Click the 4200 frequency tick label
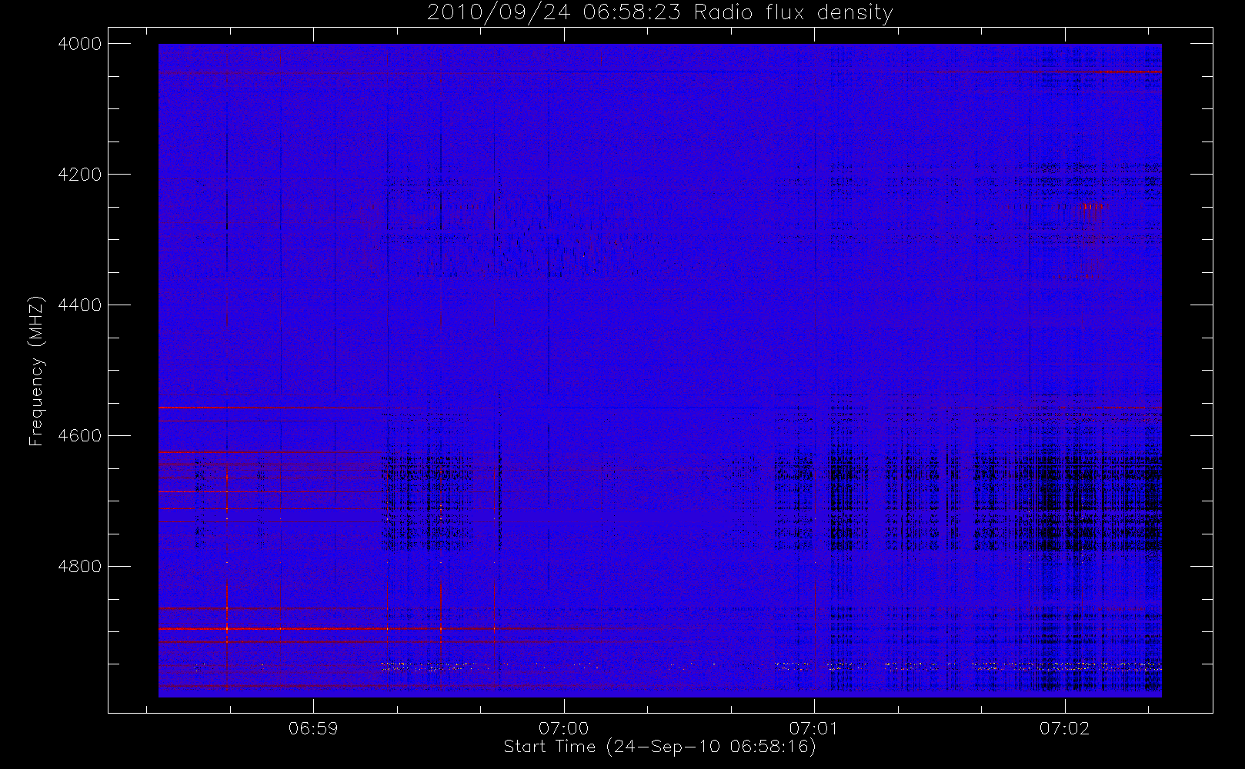Screen dimensions: 1245x769 tap(80, 175)
